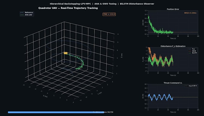
Task: Click the 'AHA & GWO Tuning' header text
Action: tap(105, 4)
